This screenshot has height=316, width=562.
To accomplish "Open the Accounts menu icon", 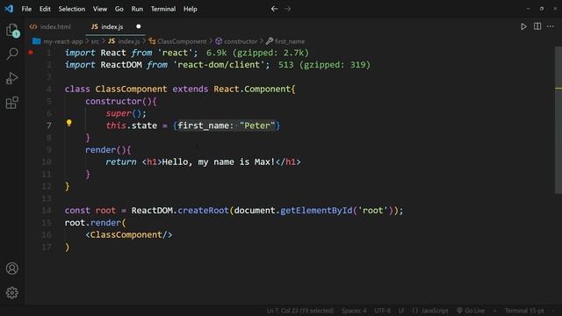I will pyautogui.click(x=11, y=269).
